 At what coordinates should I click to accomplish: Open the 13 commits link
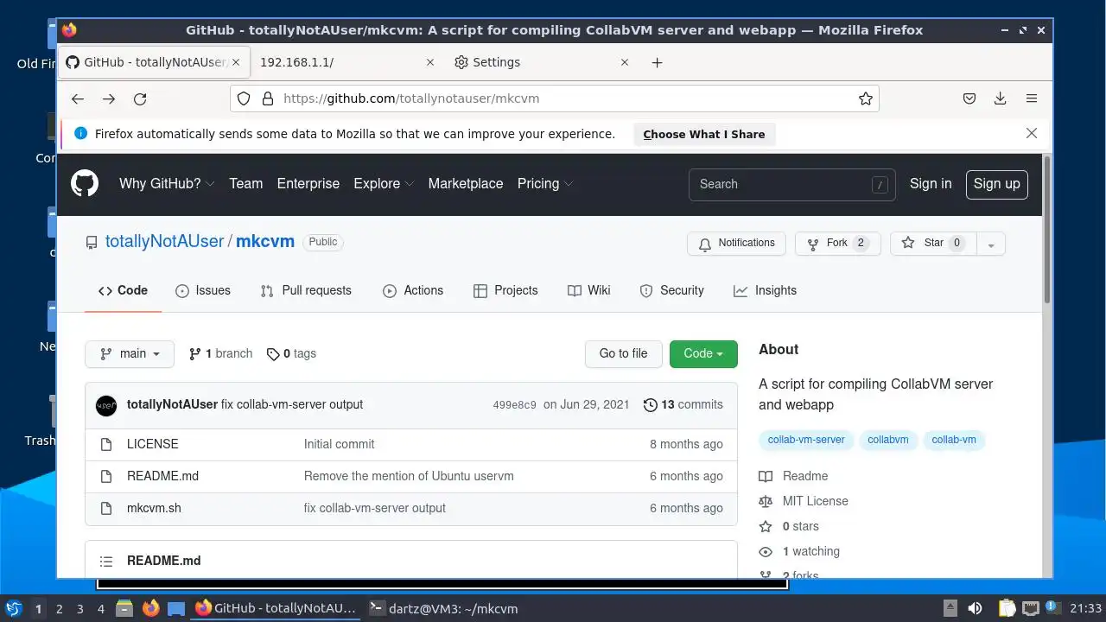(x=683, y=404)
